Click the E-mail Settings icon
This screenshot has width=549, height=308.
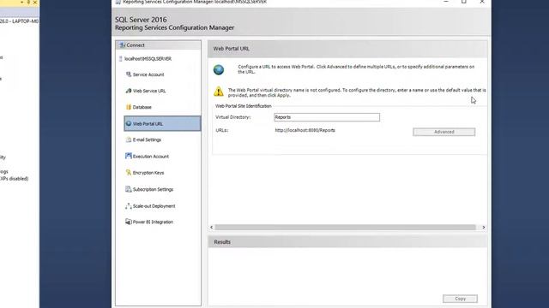click(129, 139)
